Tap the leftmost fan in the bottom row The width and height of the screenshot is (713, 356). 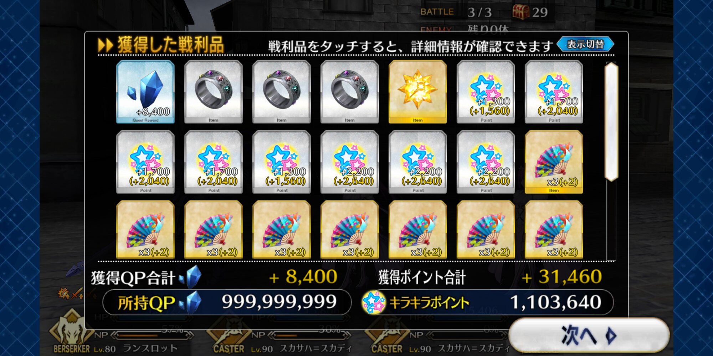tap(145, 230)
